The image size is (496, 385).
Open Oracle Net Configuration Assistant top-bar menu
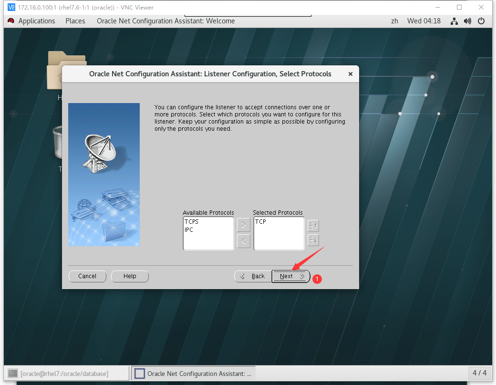pyautogui.click(x=166, y=21)
